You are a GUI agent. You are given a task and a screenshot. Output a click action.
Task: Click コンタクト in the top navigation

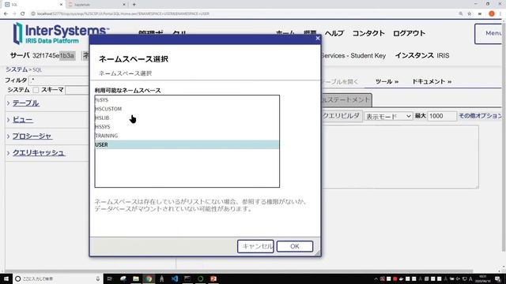368,33
